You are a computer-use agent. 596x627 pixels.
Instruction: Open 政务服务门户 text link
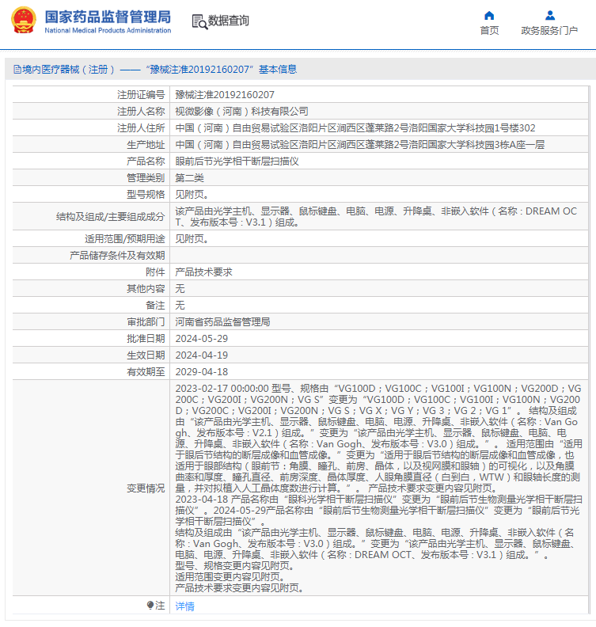pos(549,30)
